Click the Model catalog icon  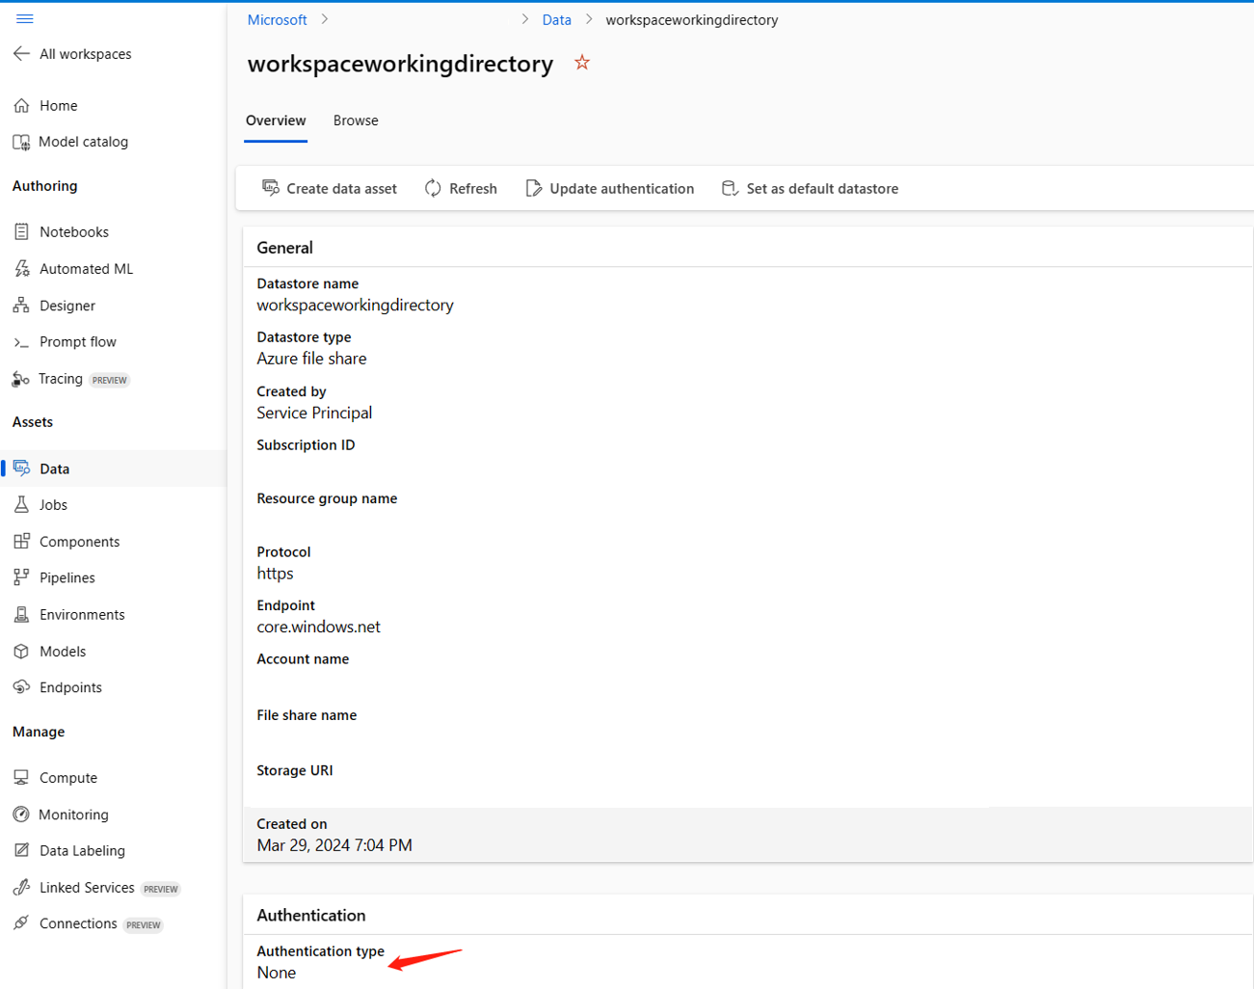pos(21,142)
